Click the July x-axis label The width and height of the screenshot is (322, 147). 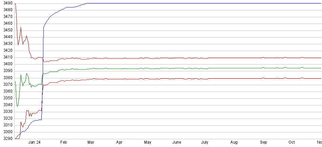[204, 143]
